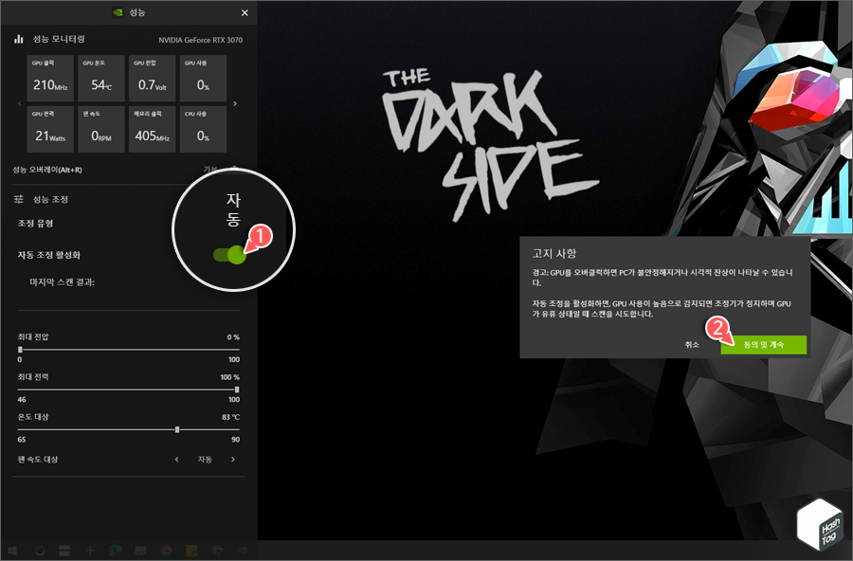
Task: Click 취소 in the 고지 사항 dialog
Action: pos(692,344)
